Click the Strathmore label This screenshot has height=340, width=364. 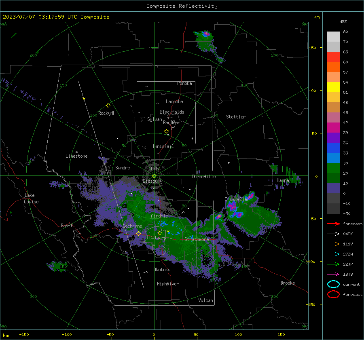pos(197,239)
